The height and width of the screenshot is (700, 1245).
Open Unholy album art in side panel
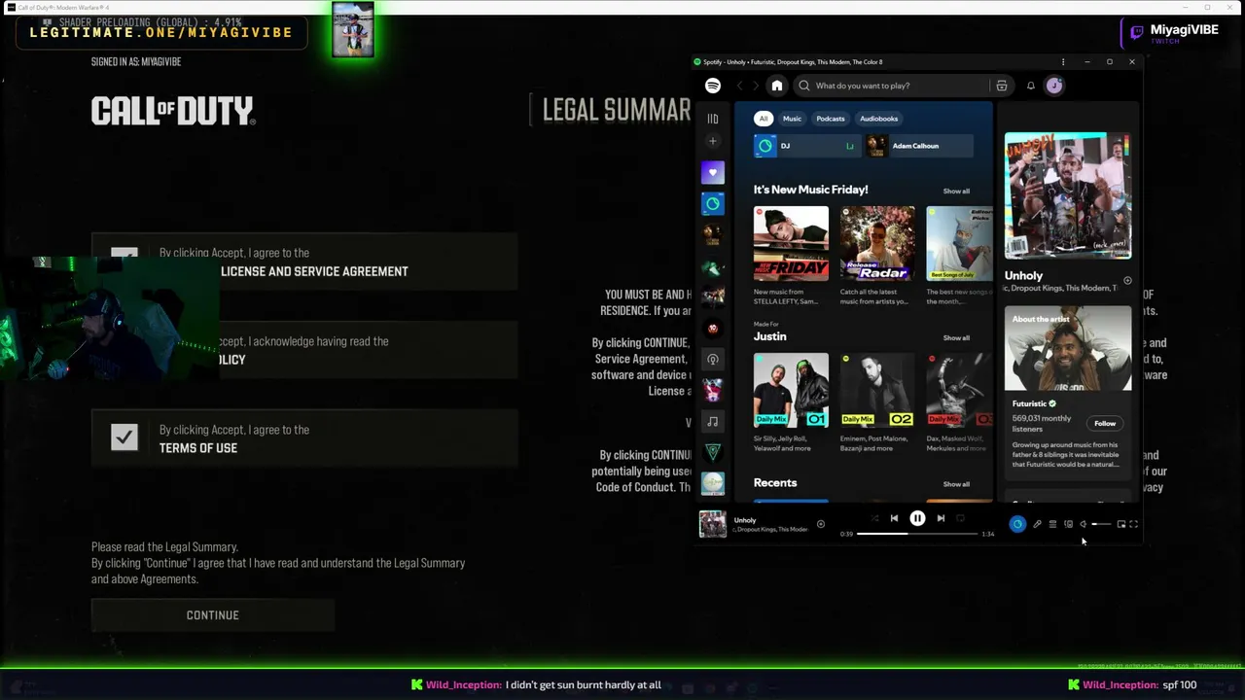tap(1068, 195)
